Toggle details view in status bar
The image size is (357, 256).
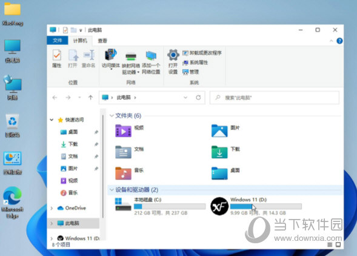[x=330, y=244]
